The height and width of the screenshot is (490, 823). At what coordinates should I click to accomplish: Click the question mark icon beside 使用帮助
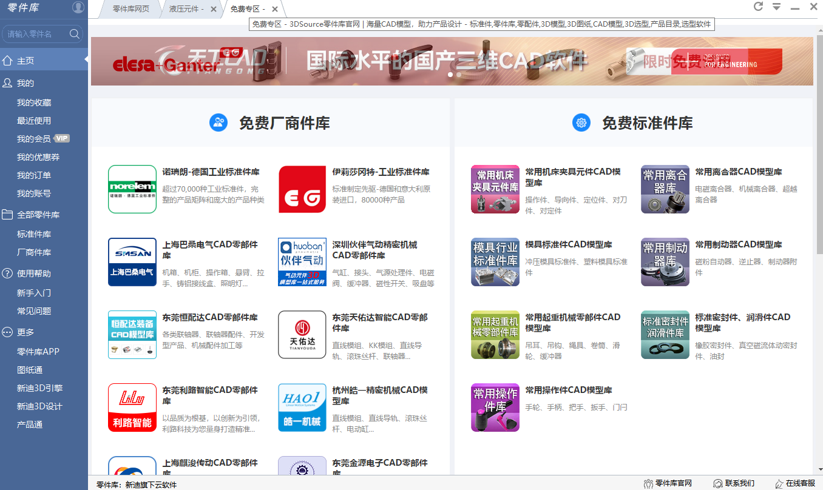[7, 274]
